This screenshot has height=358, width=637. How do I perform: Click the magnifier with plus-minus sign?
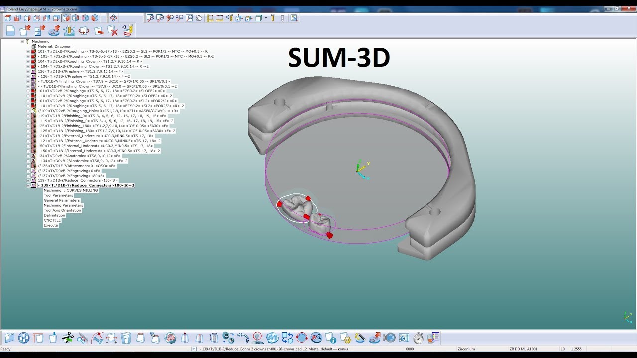[180, 18]
